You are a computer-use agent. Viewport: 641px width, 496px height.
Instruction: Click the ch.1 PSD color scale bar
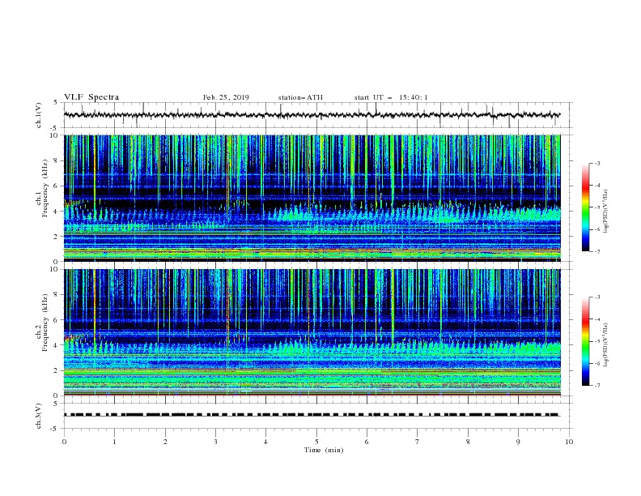coord(585,207)
